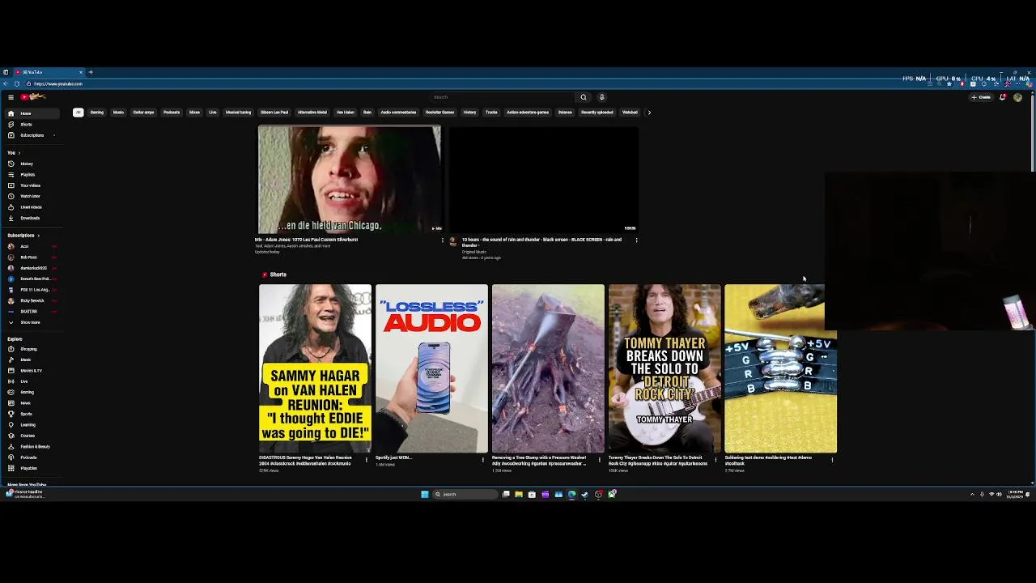Select the Gibson Les Paul chip
The image size is (1036, 583).
coord(274,113)
